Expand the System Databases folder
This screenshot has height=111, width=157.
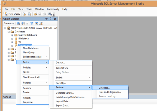click(x=12, y=35)
